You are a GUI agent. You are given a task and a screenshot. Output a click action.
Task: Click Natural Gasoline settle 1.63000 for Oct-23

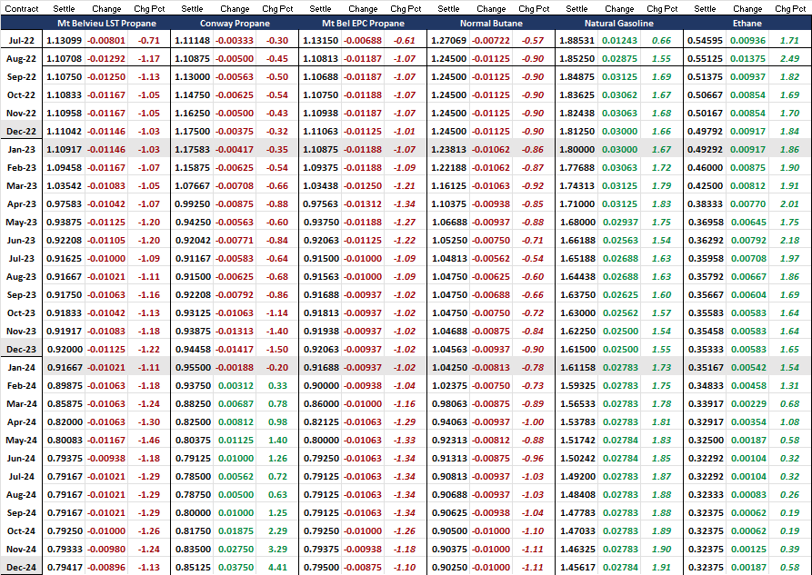click(576, 313)
